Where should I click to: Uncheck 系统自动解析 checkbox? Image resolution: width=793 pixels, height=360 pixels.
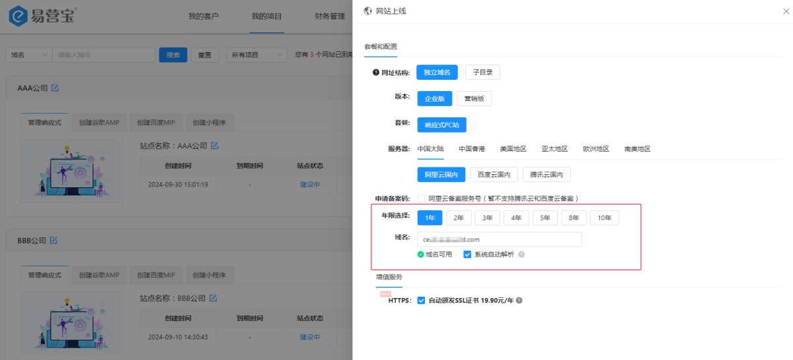(x=467, y=255)
